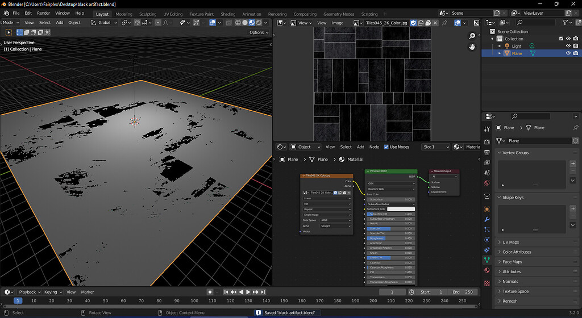Open the Object Data mesh properties tab

(487, 260)
